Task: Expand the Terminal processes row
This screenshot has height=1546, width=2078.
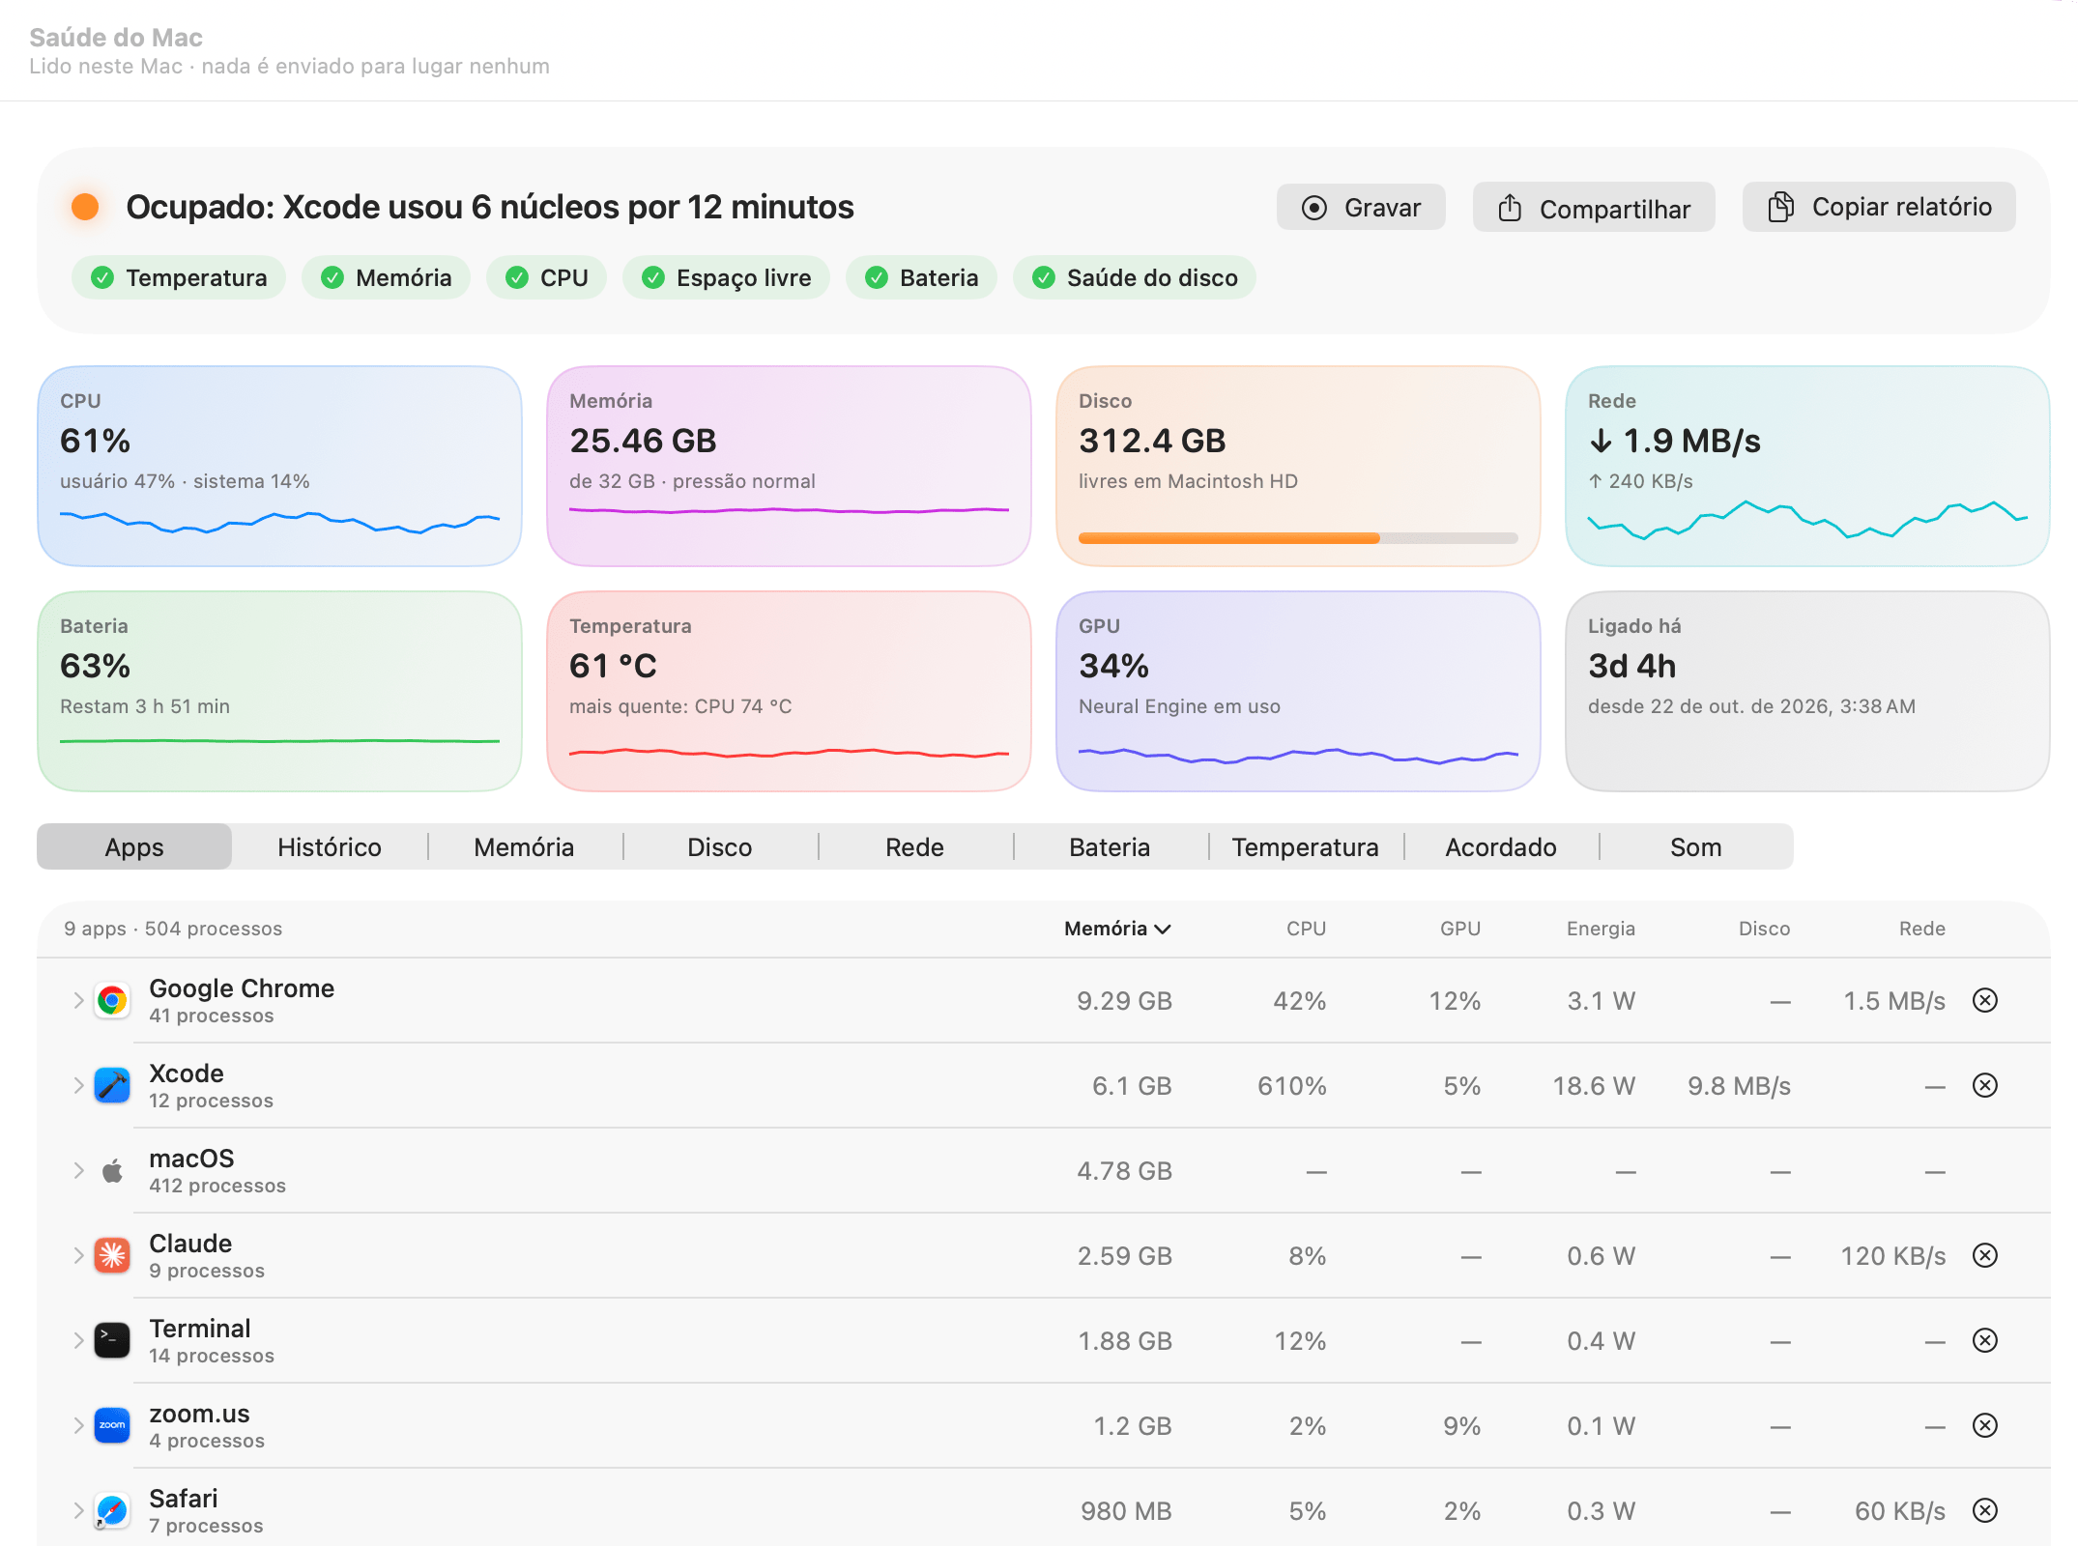Action: (x=78, y=1341)
